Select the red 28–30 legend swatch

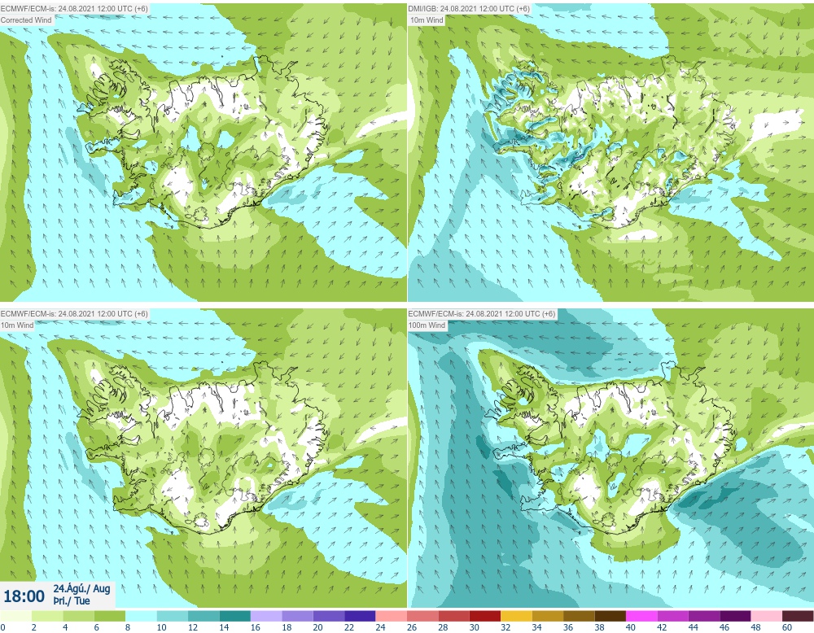tap(453, 616)
